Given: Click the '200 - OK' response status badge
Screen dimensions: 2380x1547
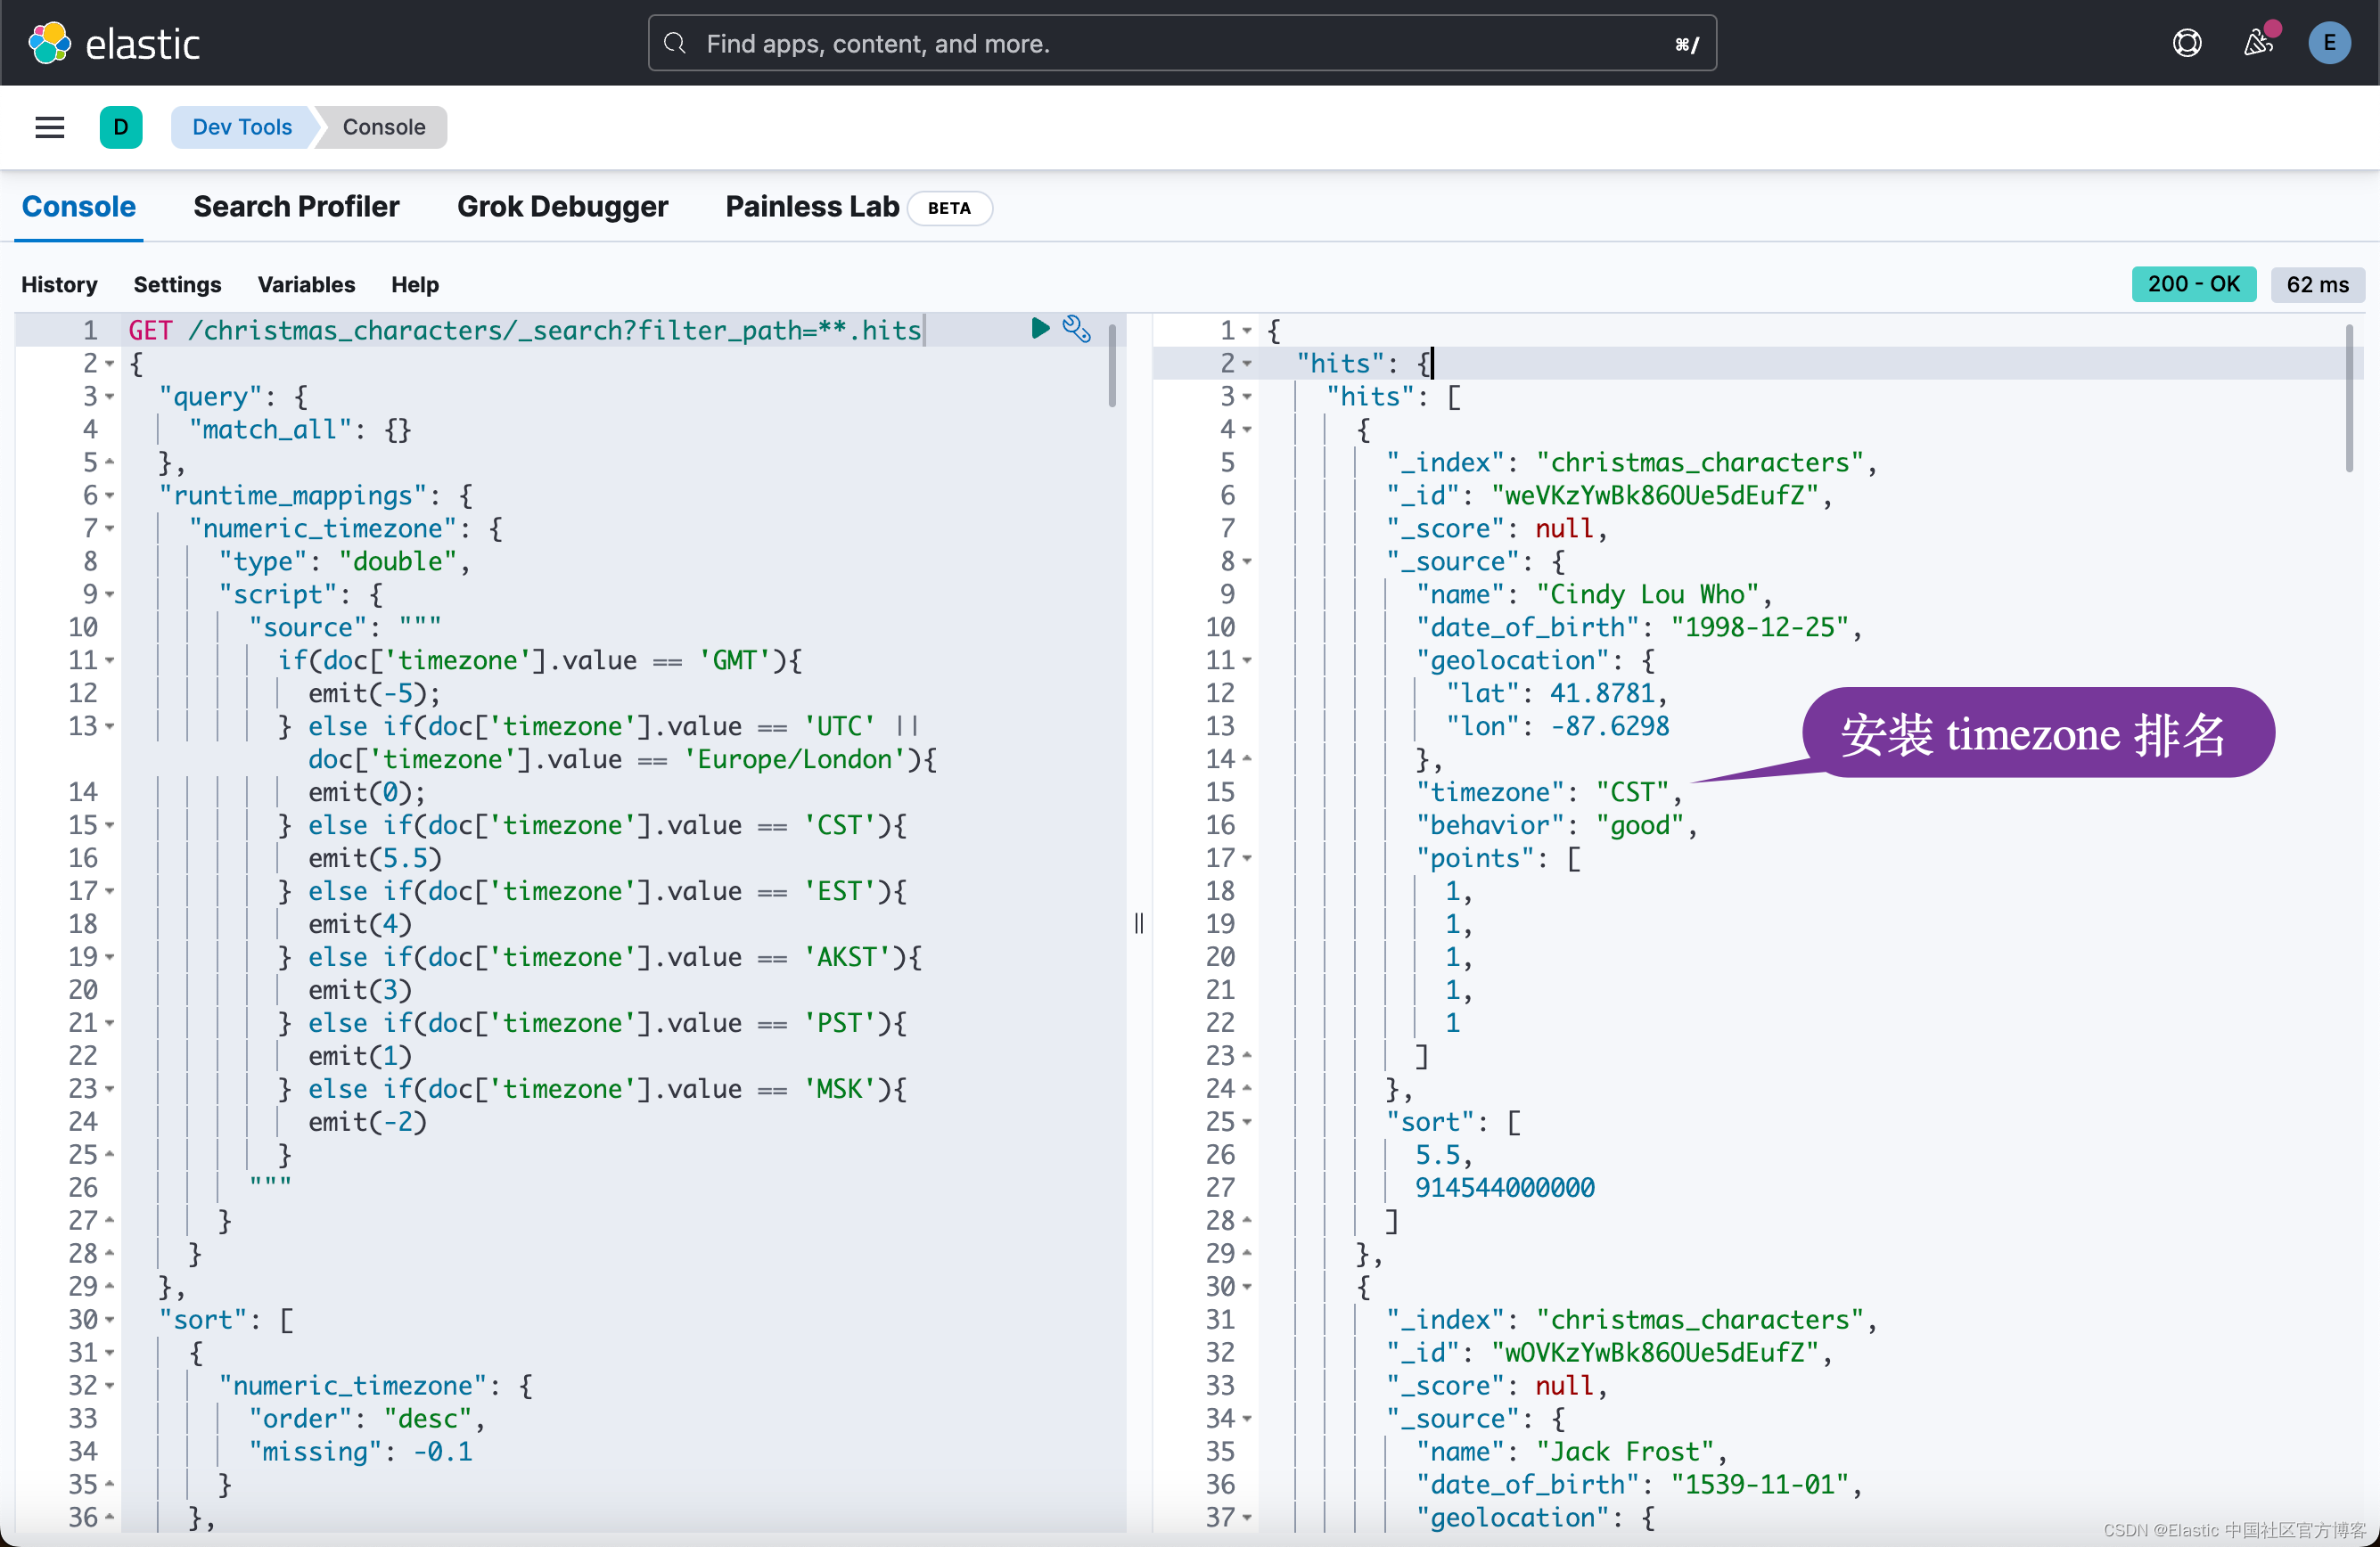Looking at the screenshot, I should click(x=2193, y=284).
